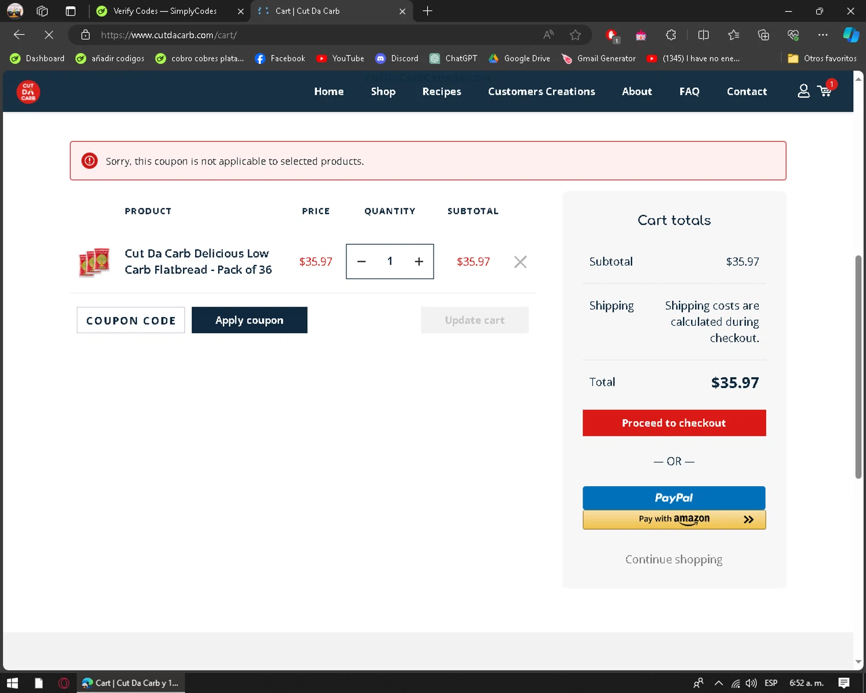The width and height of the screenshot is (866, 693).
Task: Open the Opera taskbar icon
Action: click(64, 683)
